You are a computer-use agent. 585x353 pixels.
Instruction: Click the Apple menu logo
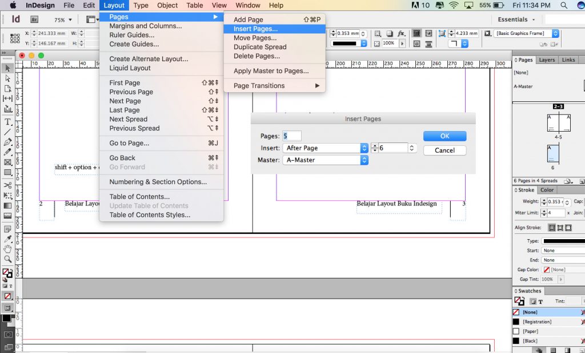tap(13, 5)
